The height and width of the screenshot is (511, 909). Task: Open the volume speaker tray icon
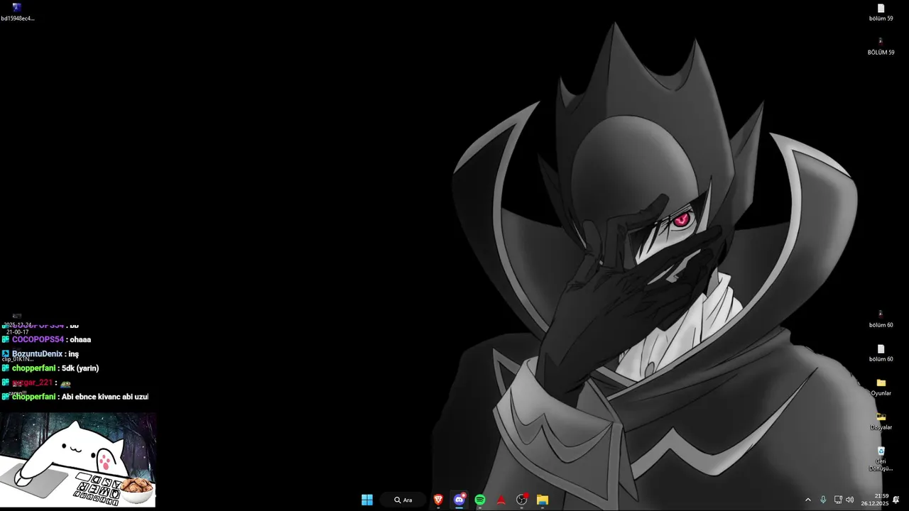click(x=850, y=500)
